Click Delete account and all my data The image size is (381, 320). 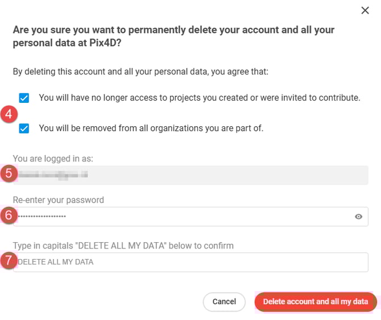point(315,302)
